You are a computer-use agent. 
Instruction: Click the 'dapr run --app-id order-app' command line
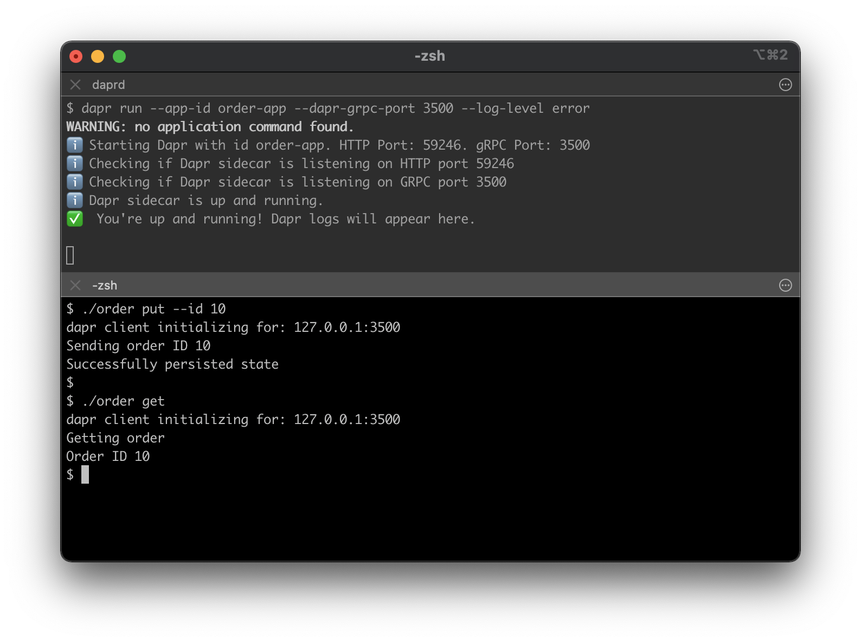[x=328, y=108]
